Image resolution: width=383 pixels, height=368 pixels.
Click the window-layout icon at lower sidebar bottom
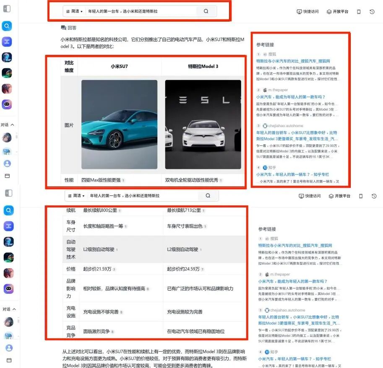[x=9, y=360]
